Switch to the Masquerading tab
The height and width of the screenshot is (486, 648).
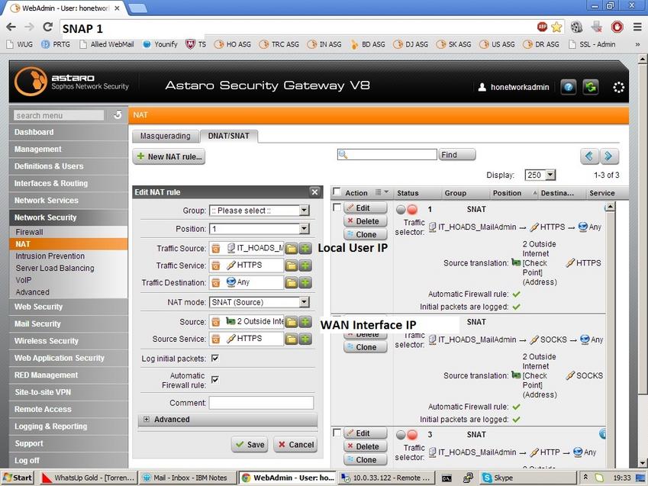pyautogui.click(x=166, y=136)
